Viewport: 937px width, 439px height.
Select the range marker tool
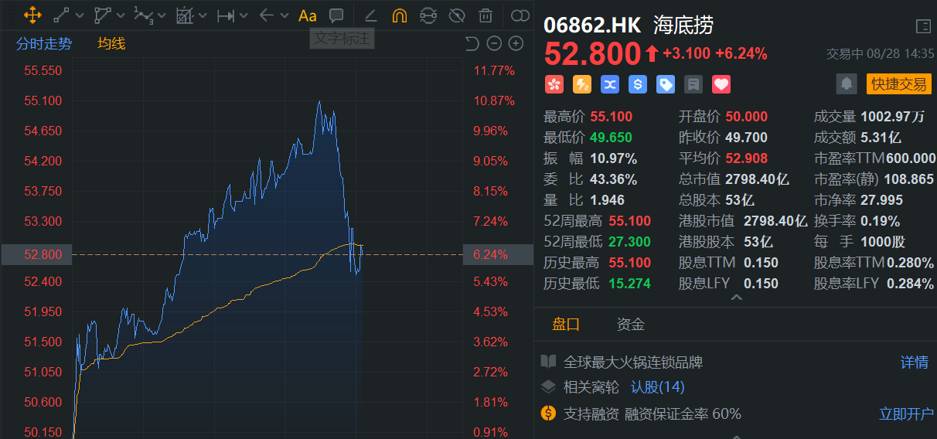pyautogui.click(x=226, y=15)
